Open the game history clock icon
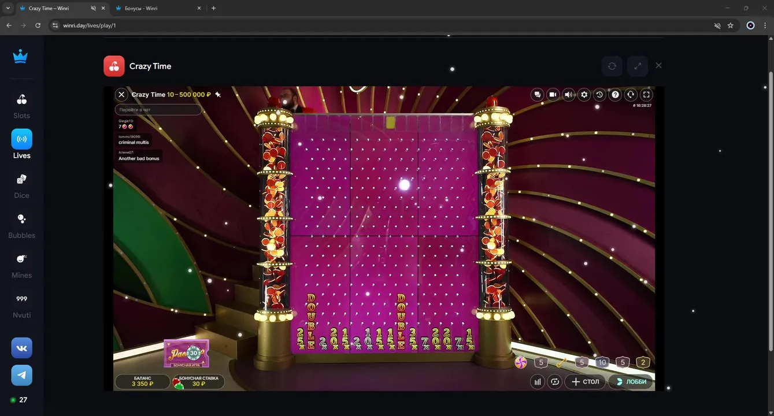774x416 pixels. [600, 94]
